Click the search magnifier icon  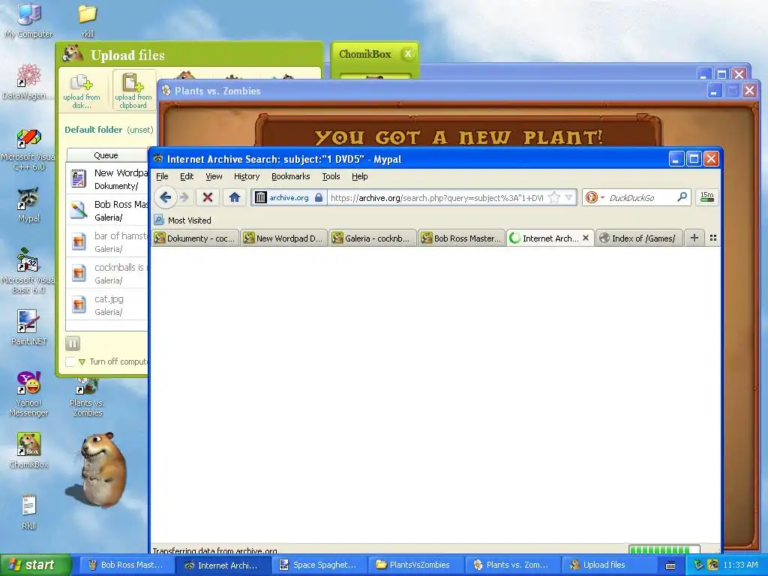682,197
